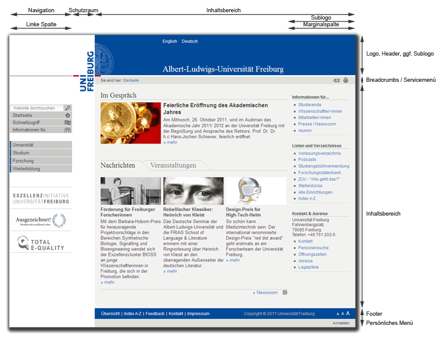Click the Schnellzugriff quick access icon
The height and width of the screenshot is (353, 441).
pyautogui.click(x=68, y=123)
